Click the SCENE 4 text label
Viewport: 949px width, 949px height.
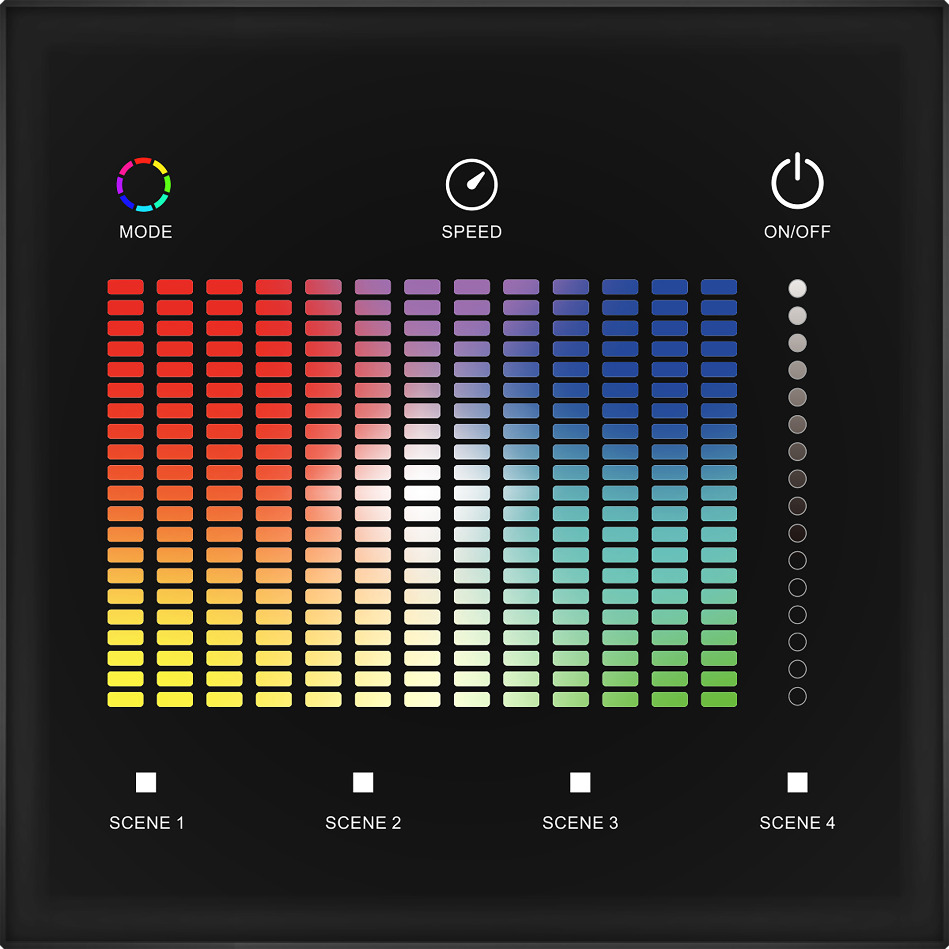[797, 822]
